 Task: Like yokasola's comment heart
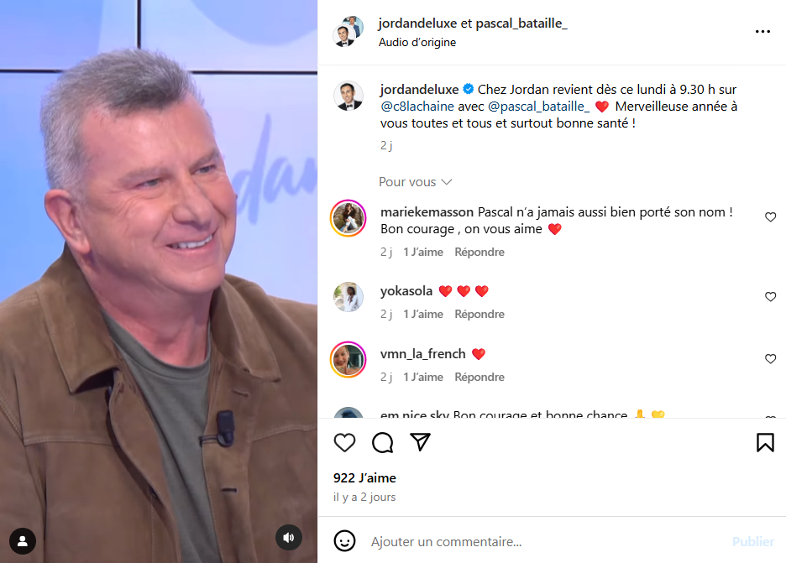pyautogui.click(x=770, y=296)
